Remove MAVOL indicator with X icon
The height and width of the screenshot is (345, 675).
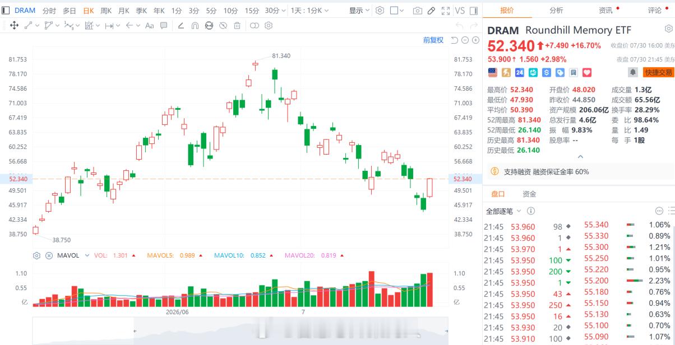click(49, 255)
